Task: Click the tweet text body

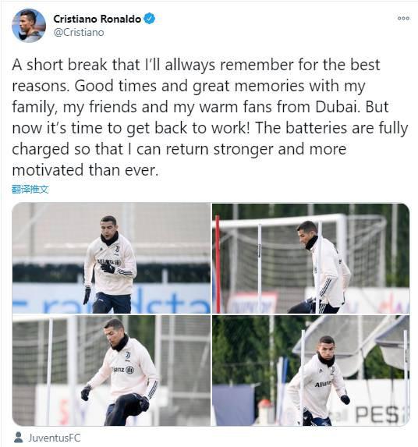Action: 210,117
